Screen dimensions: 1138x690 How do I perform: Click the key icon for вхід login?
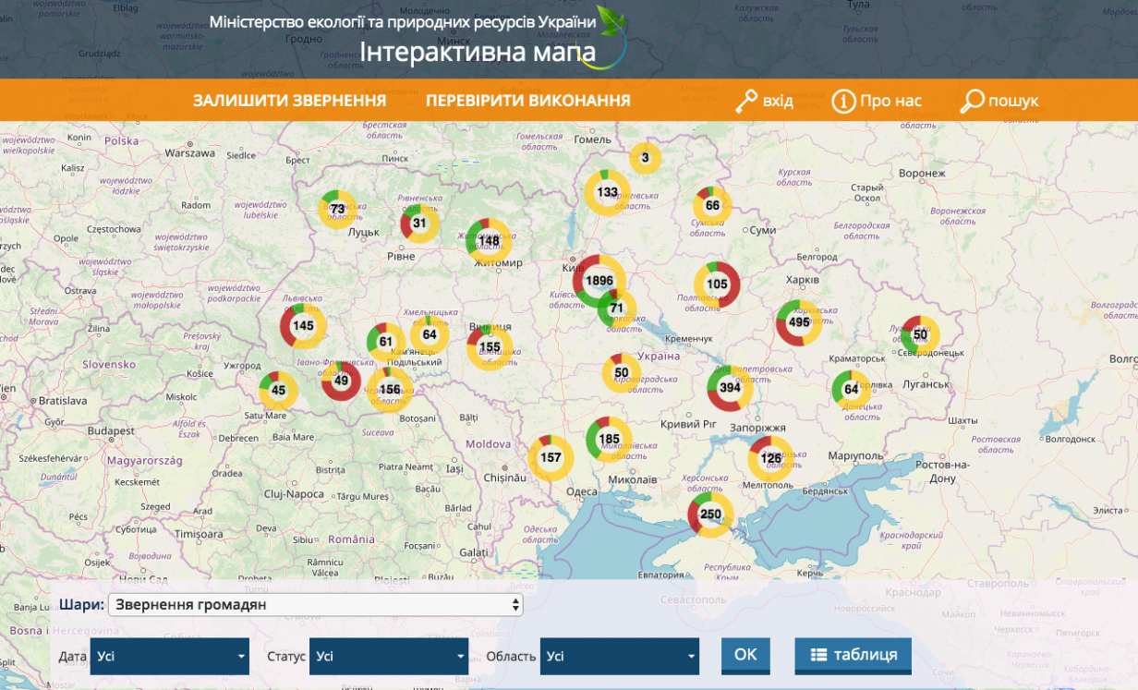(746, 101)
